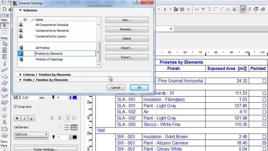Screen dimensions: 268x151
Task: Click Cancel in Scheme Settings
Action: point(116,88)
